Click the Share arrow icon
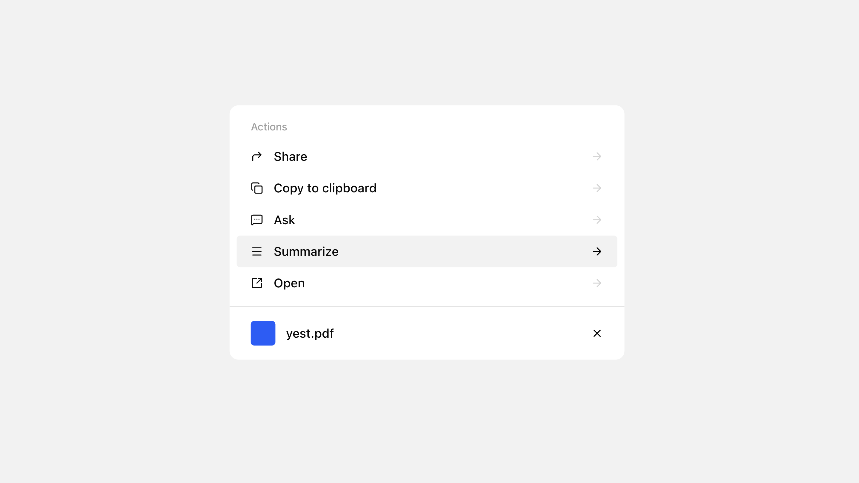The width and height of the screenshot is (859, 483). pyautogui.click(x=257, y=156)
